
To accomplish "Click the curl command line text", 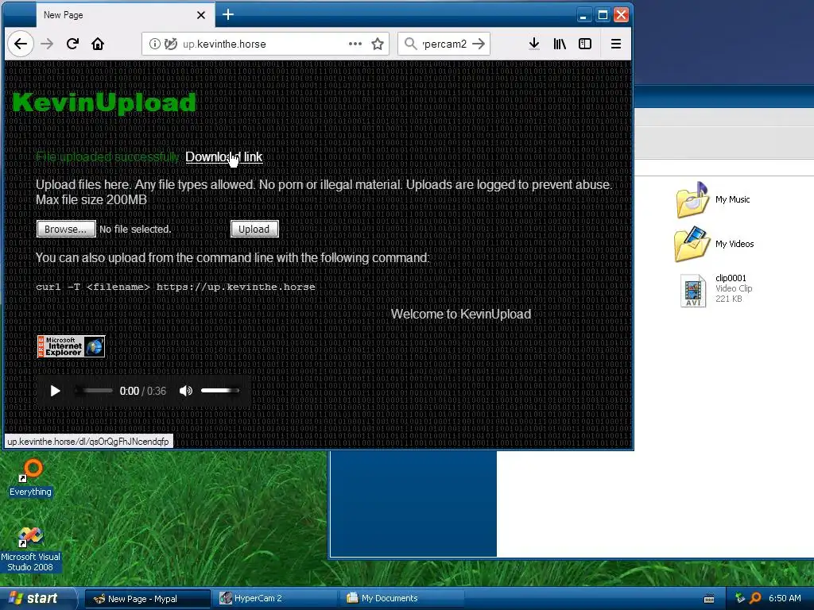I will click(x=176, y=287).
